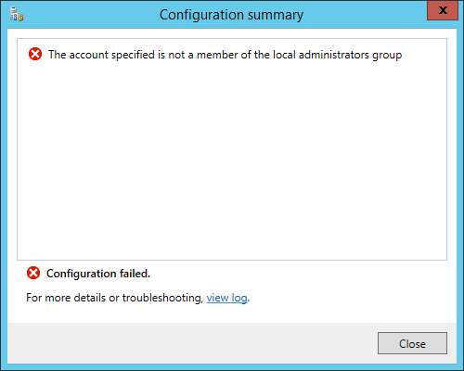Click "administrators group" words in error line

350,55
